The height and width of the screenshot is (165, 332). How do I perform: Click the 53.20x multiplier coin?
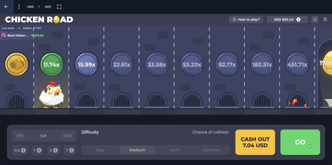click(x=192, y=64)
